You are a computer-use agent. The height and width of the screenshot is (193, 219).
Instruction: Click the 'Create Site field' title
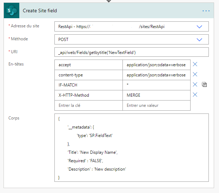[x=40, y=11]
